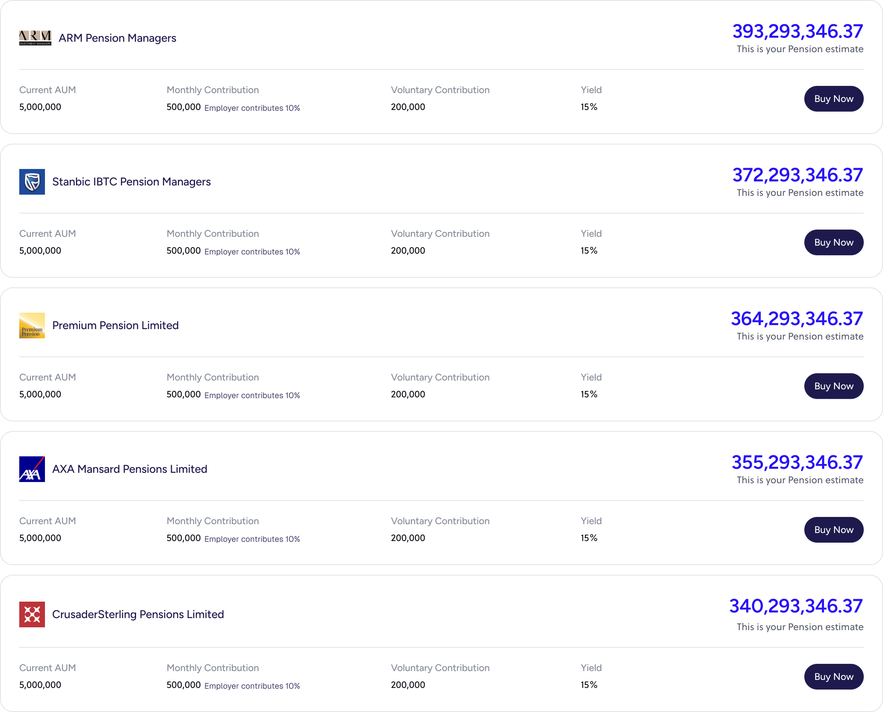Image resolution: width=883 pixels, height=712 pixels.
Task: Click the ARM Pension Managers logo
Action: click(x=35, y=38)
